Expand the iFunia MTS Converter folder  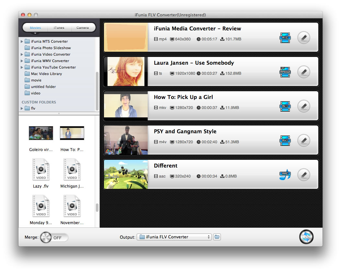pyautogui.click(x=22, y=41)
